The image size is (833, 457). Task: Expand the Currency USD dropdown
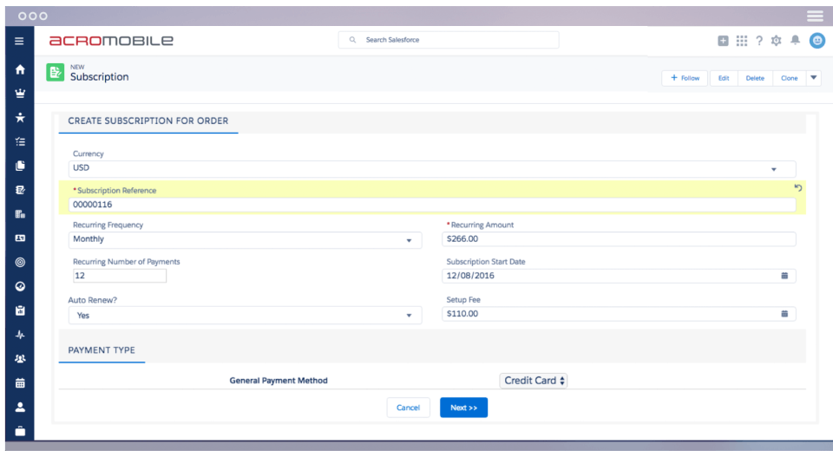click(432, 169)
